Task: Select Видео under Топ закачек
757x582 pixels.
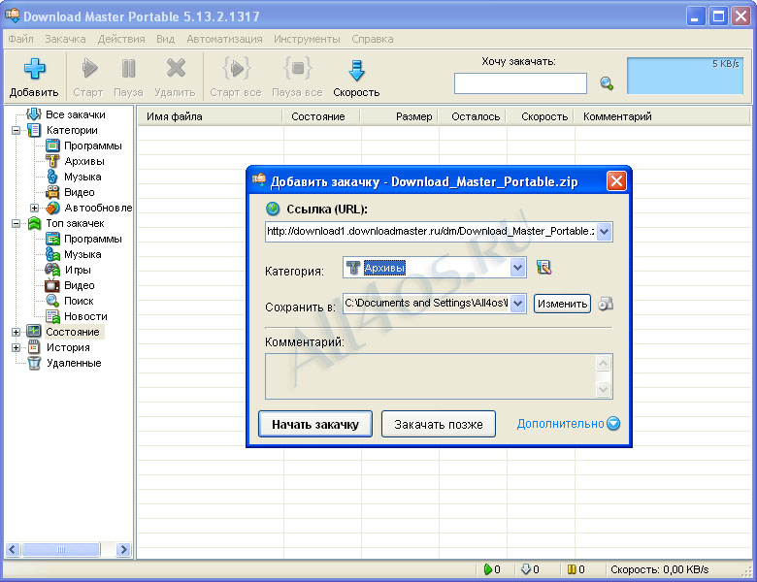Action: 80,285
